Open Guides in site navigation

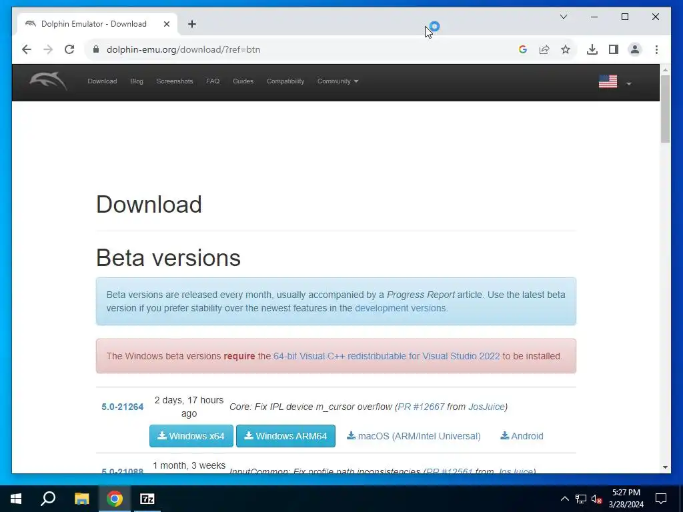click(x=243, y=81)
